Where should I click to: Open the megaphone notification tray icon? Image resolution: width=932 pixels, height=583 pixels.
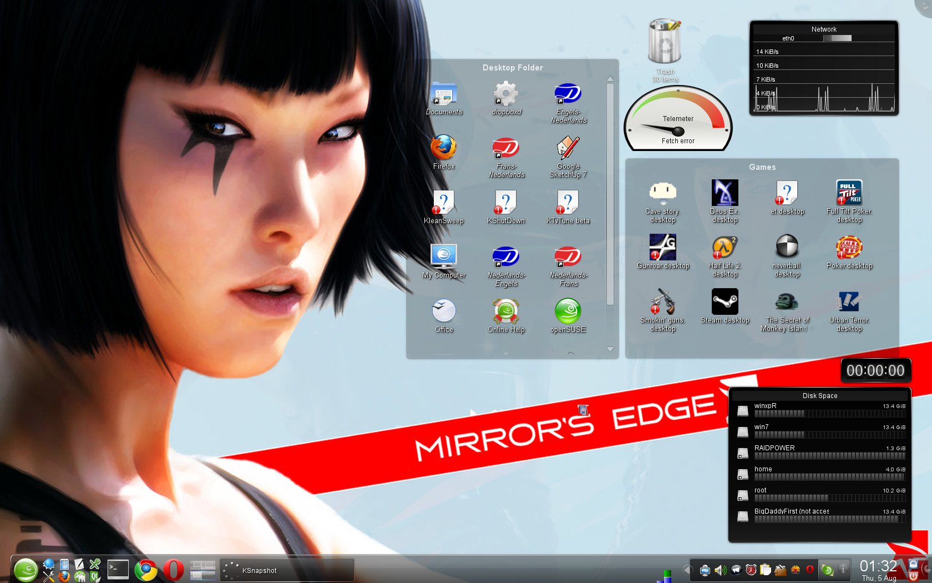coord(736,570)
